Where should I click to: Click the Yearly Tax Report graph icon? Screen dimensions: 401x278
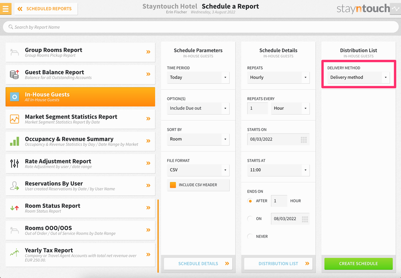pyautogui.click(x=14, y=253)
